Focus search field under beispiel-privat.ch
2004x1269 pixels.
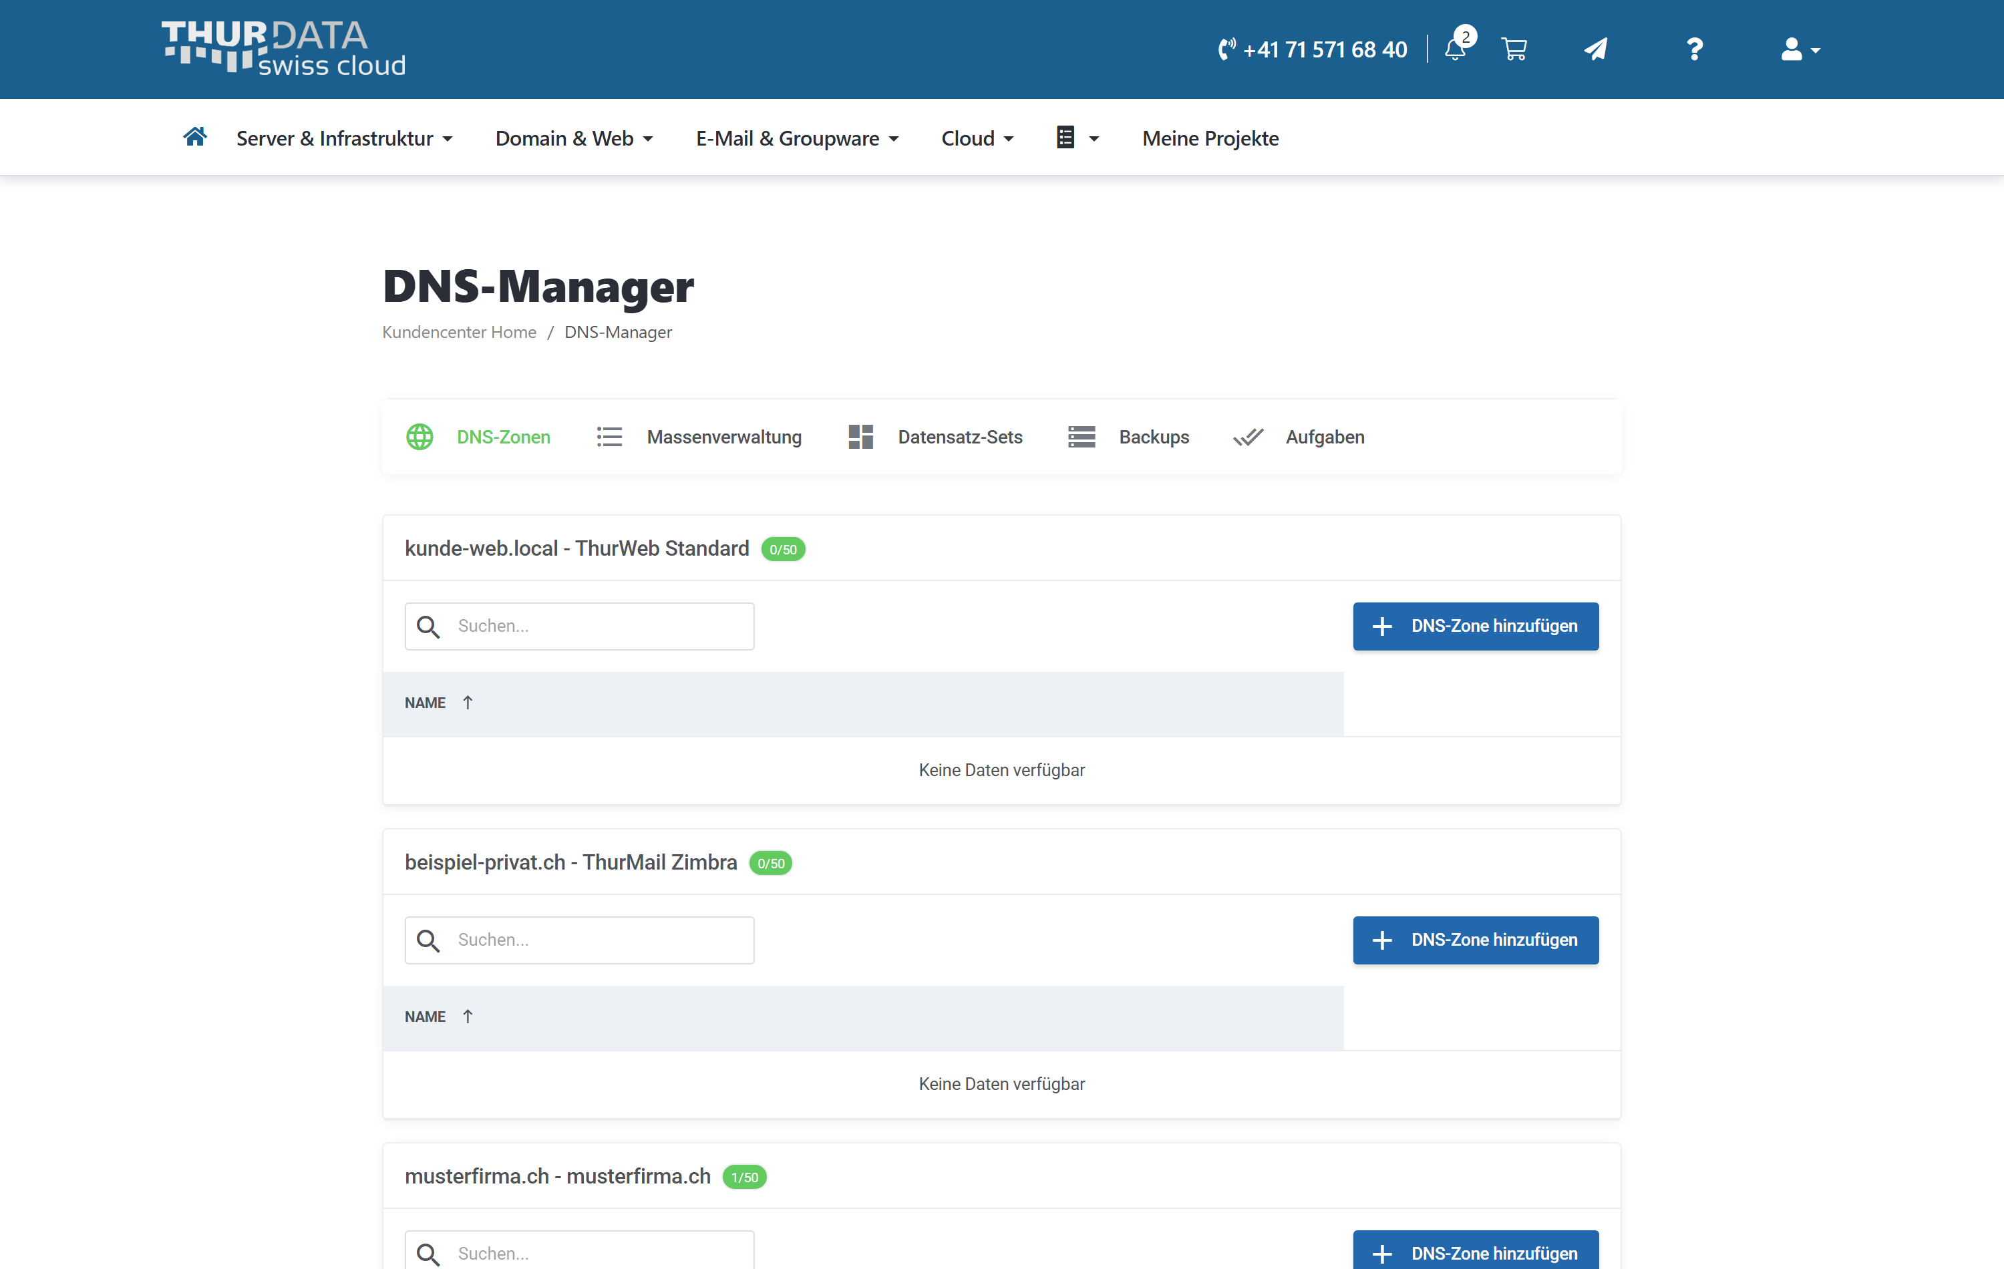pyautogui.click(x=579, y=940)
